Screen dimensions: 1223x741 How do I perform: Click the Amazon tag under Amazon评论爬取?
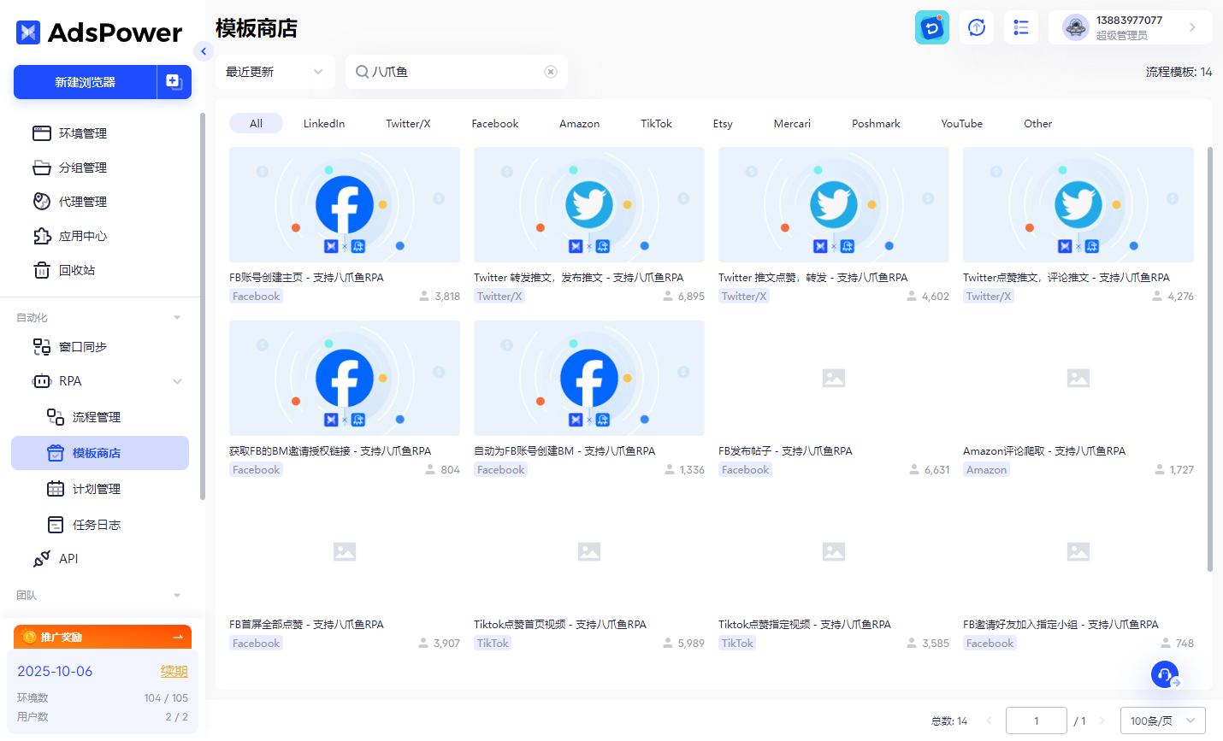pyautogui.click(x=986, y=470)
